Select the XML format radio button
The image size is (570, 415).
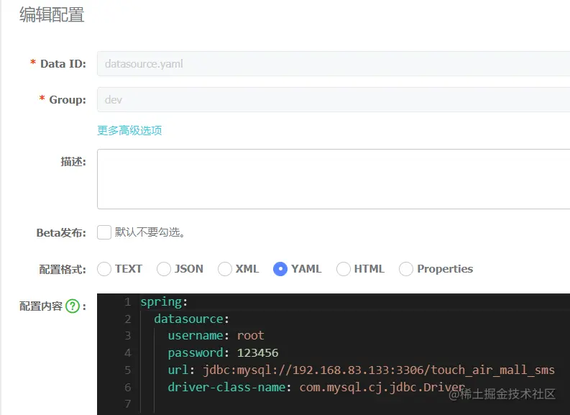click(x=225, y=269)
